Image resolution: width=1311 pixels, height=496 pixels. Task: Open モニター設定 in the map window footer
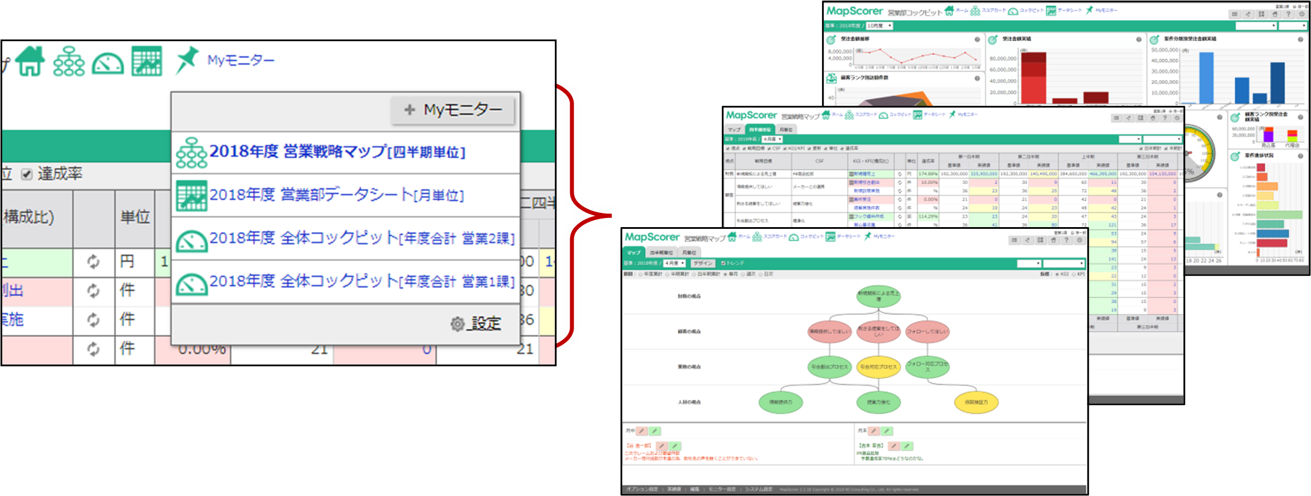(722, 489)
